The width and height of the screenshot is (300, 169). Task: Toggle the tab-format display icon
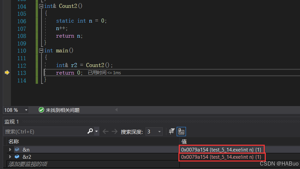coord(181,131)
